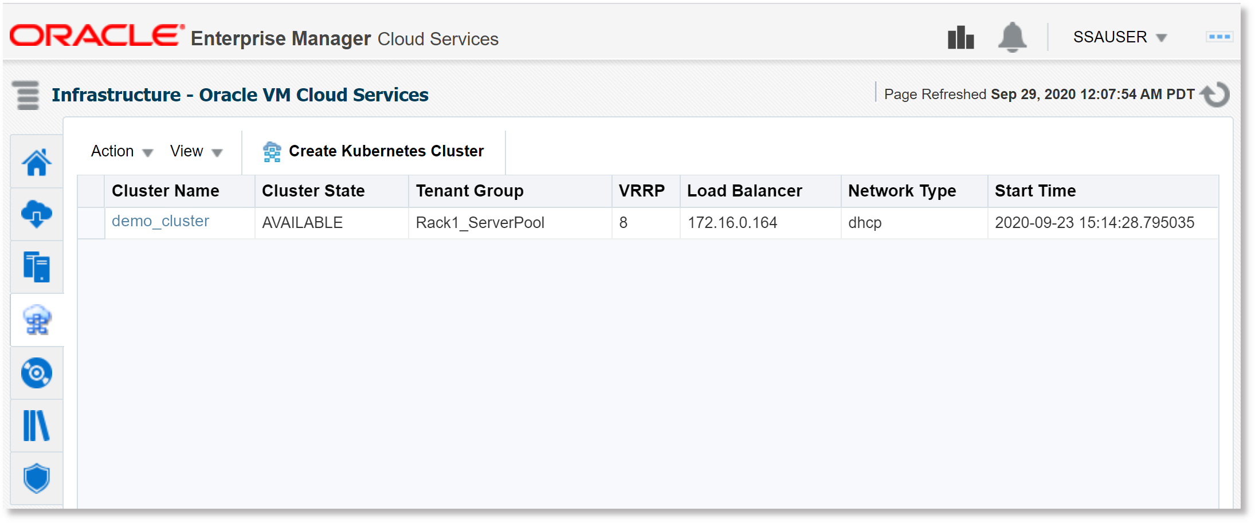Sort by Cluster Name column header
Viewport: 1255px width, 523px height.
179,191
